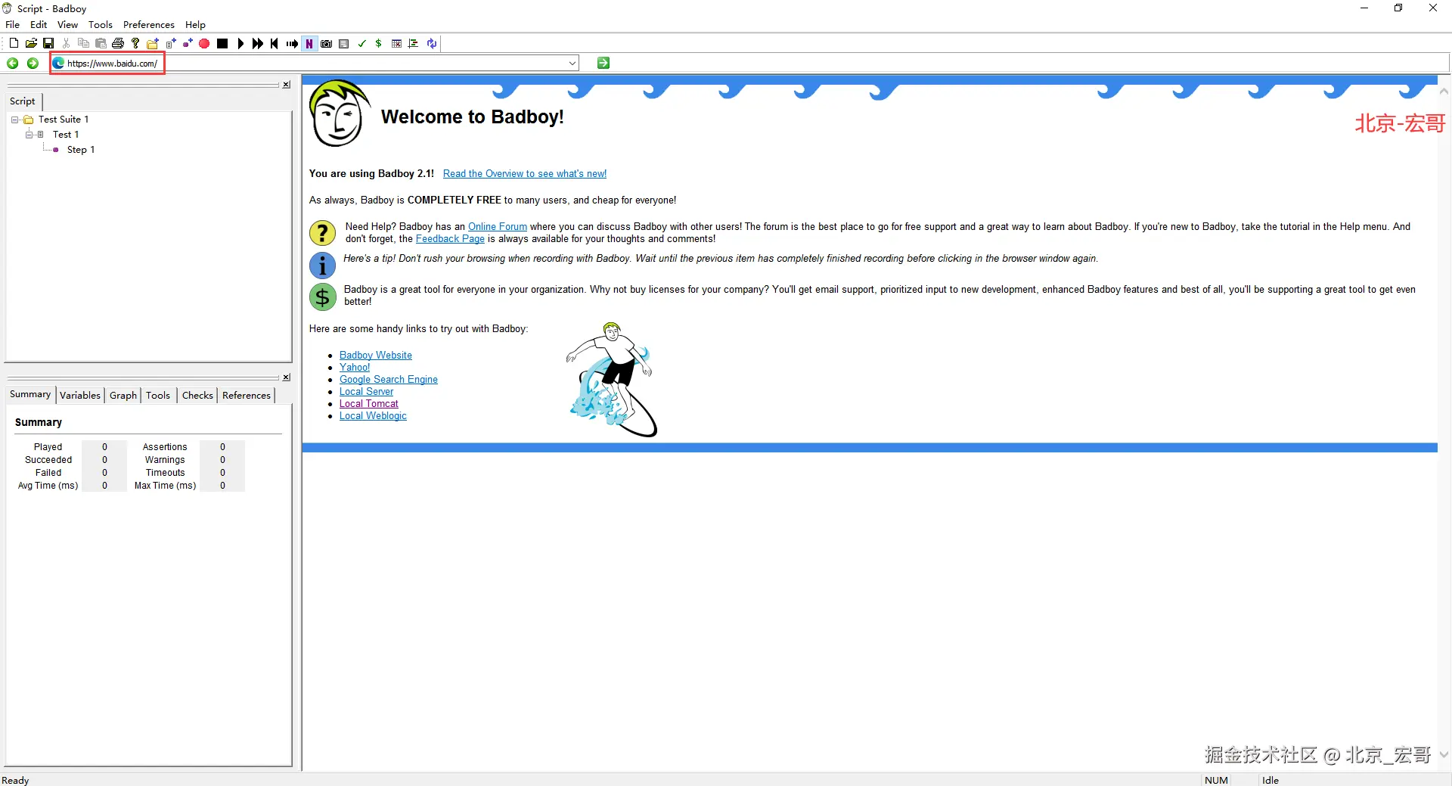Screen dimensions: 1452x786
Task: Capture a screenshot with camera icon
Action: 327,43
